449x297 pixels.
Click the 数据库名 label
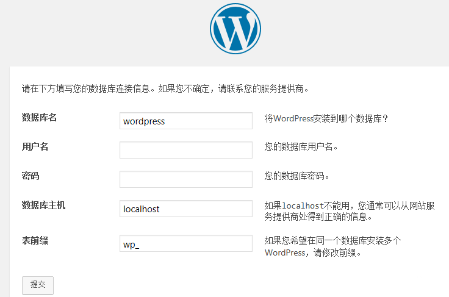click(39, 117)
